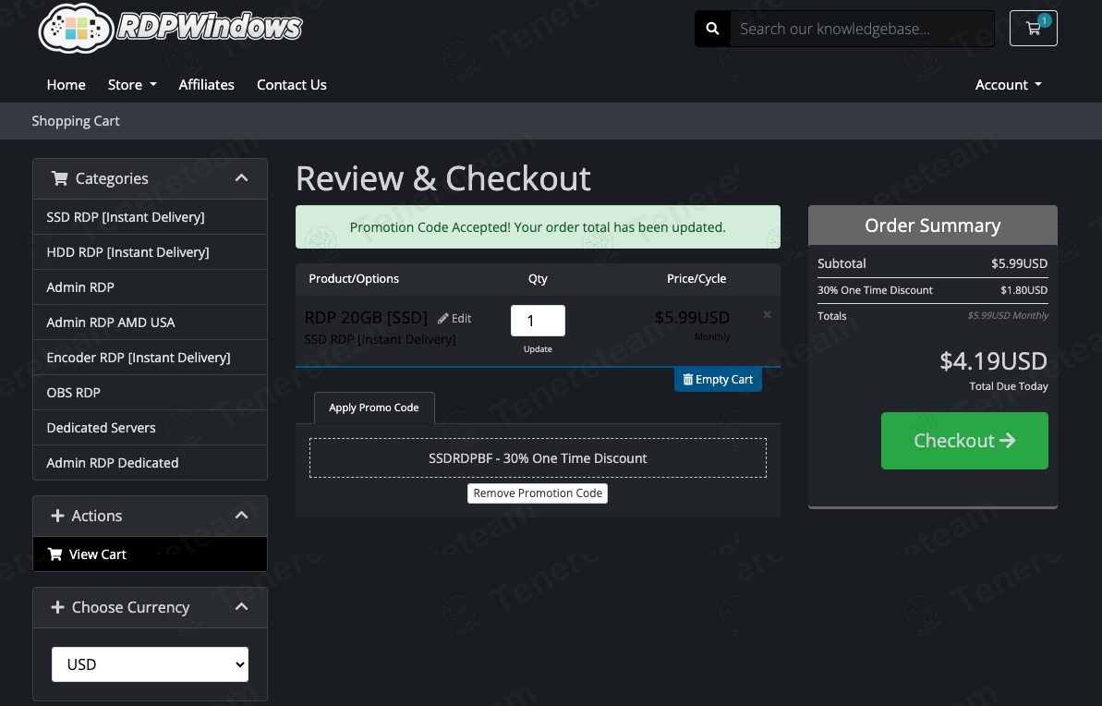The image size is (1102, 706).
Task: Click Remove Promotion Code button
Action: (538, 493)
